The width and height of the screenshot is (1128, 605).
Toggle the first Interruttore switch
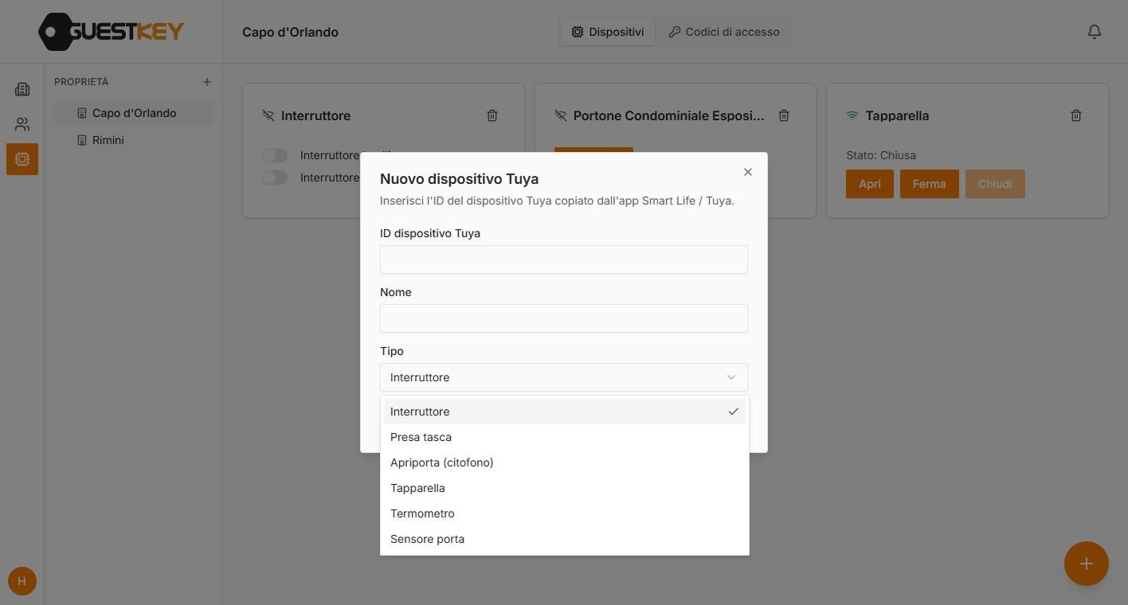pyautogui.click(x=275, y=155)
